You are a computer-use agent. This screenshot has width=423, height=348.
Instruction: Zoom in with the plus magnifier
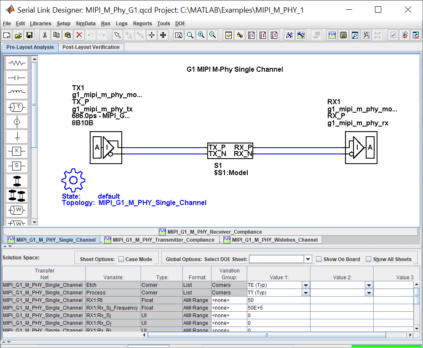coord(201,35)
